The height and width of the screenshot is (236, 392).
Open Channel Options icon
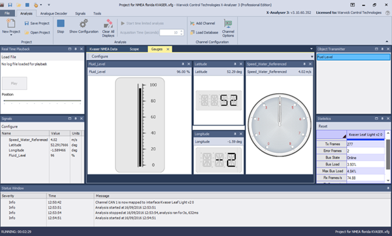pyautogui.click(x=228, y=23)
